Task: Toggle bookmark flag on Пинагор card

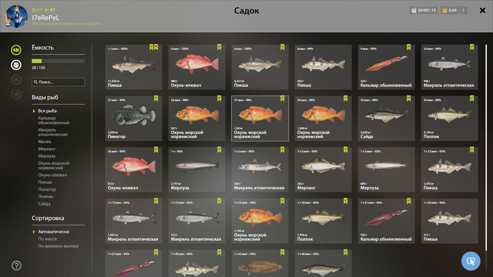Action: tap(156, 98)
